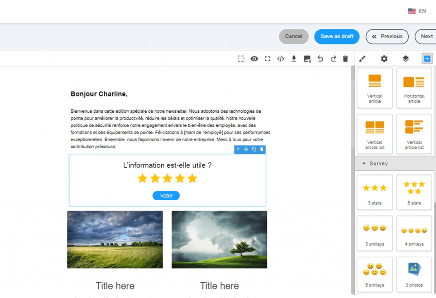Enter fullscreen mode from the toolbar
This screenshot has height=298, width=436.
(x=267, y=59)
